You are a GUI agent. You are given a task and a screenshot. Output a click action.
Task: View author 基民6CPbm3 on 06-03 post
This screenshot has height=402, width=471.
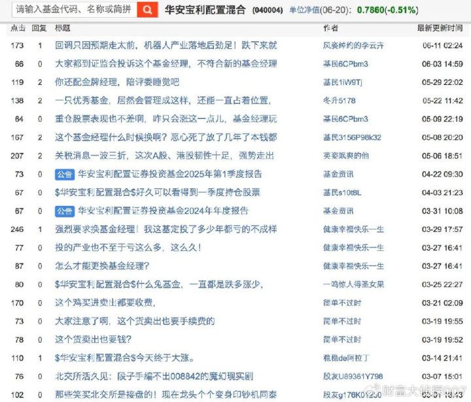(x=345, y=63)
